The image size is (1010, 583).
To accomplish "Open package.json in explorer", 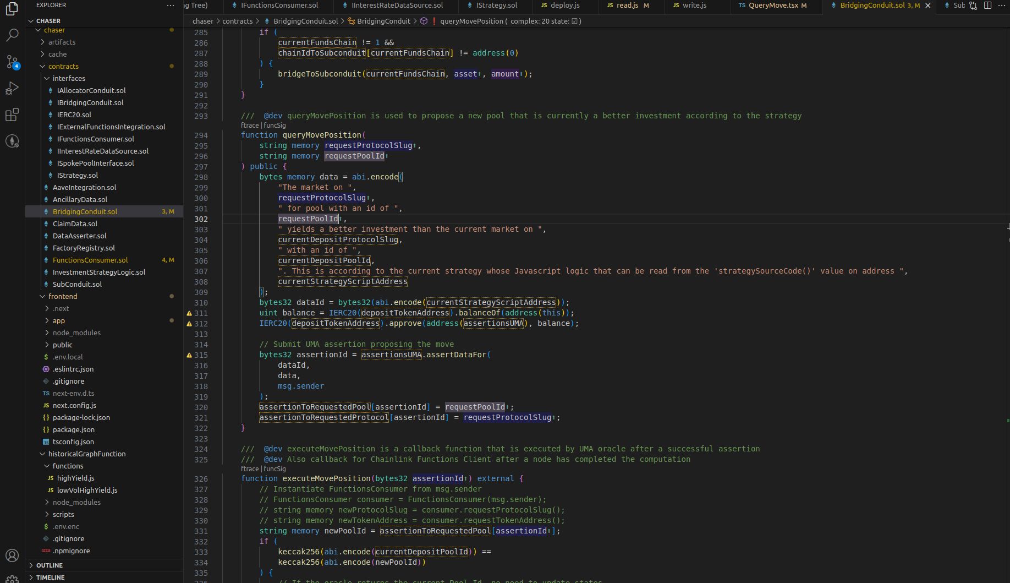I will [x=73, y=429].
